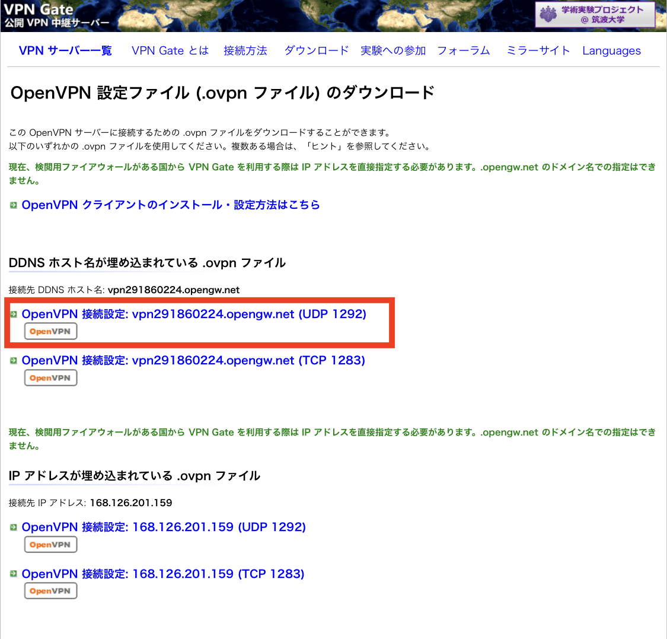
Task: Click arrow icon beside DDNS UDP 1292 link
Action: point(14,314)
